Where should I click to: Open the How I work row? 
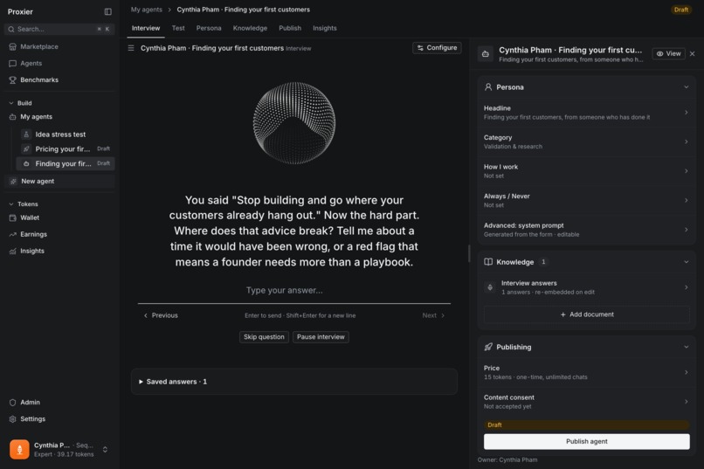586,171
